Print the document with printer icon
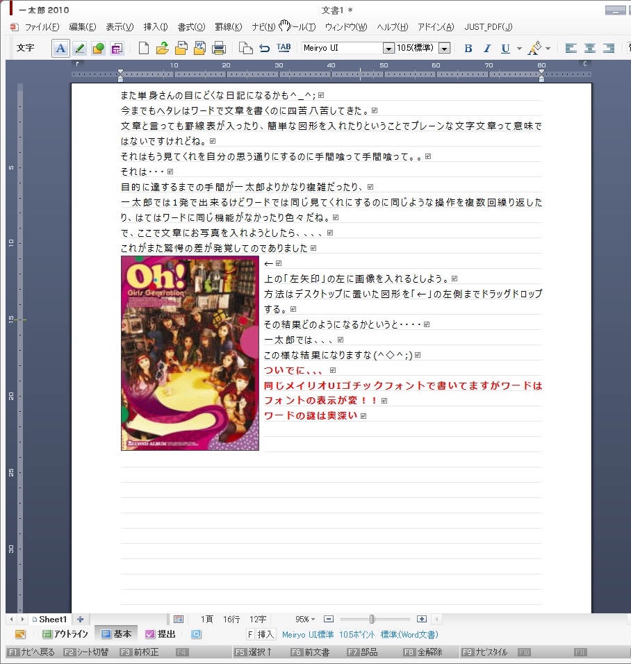The height and width of the screenshot is (664, 631). click(x=219, y=49)
